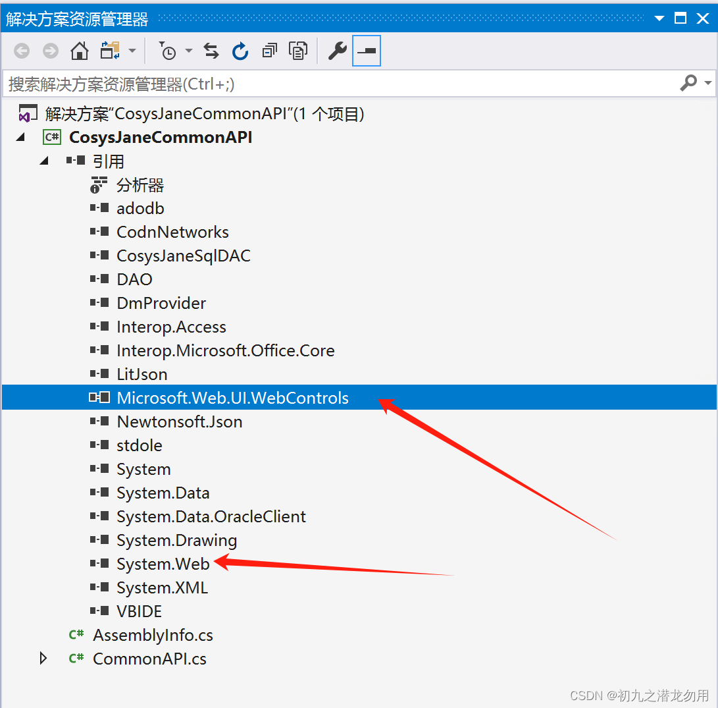Select the DmProvider reference
Viewport: 718px width, 708px height.
(161, 304)
